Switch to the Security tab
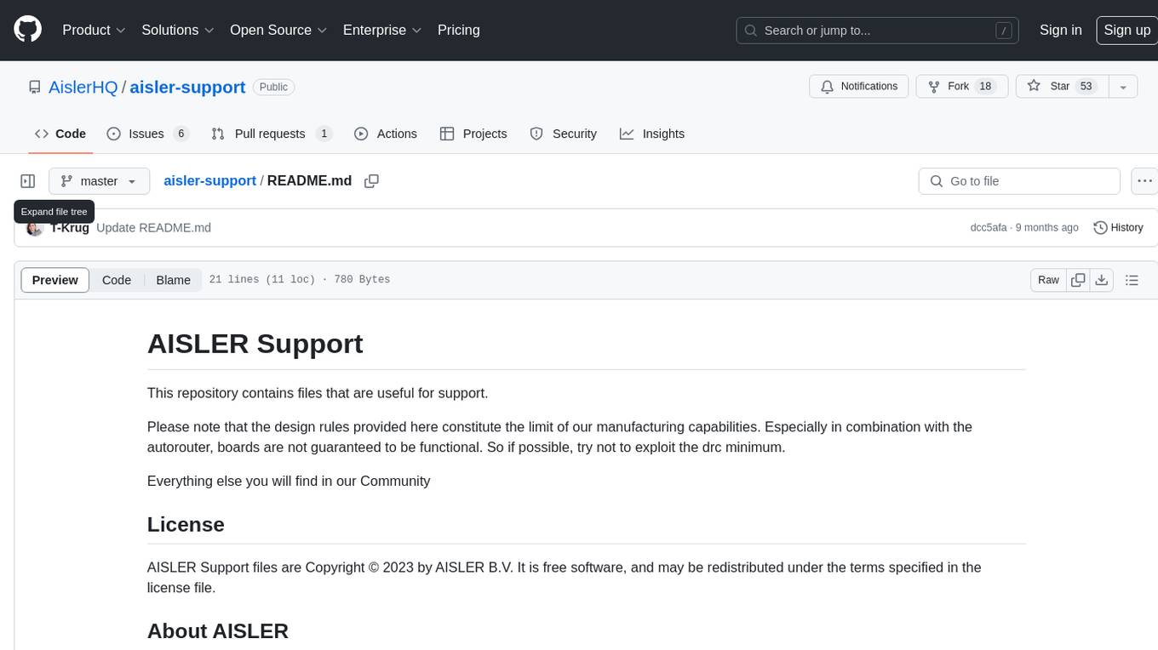The image size is (1158, 650). [x=563, y=134]
